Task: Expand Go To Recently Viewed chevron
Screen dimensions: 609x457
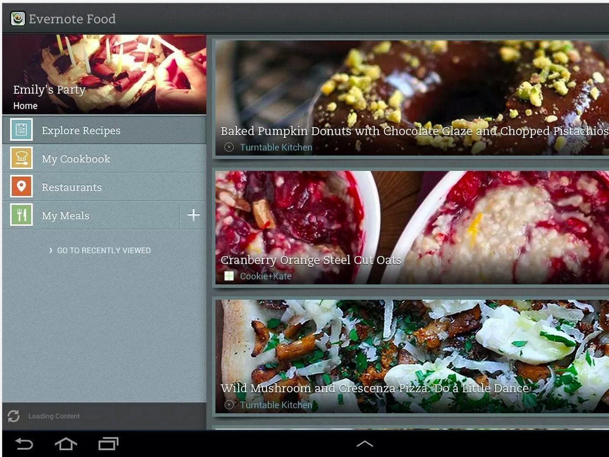Action: tap(51, 250)
